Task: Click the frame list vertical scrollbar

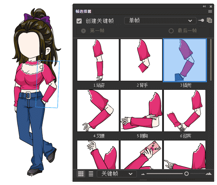Action: (x=211, y=60)
